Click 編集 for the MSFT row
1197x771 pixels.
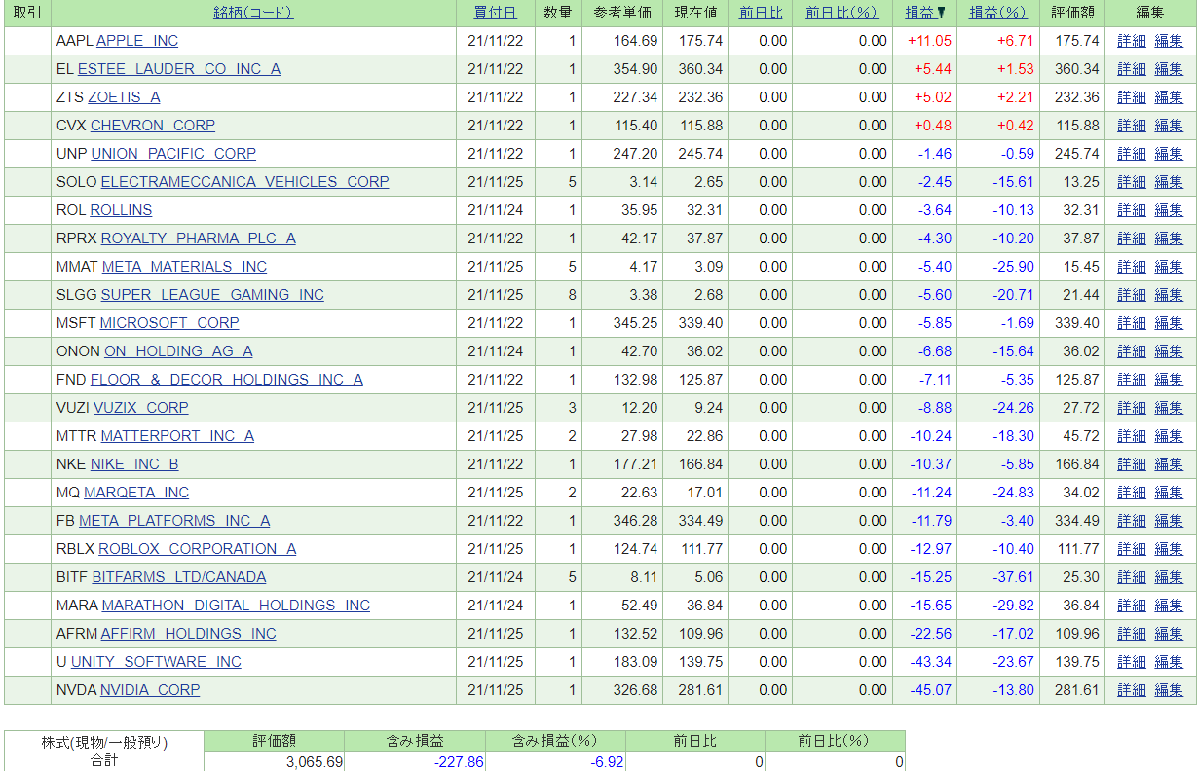click(1169, 323)
